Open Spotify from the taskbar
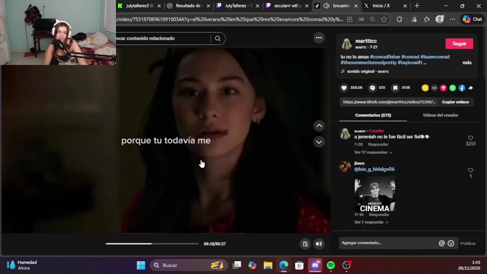 331,265
